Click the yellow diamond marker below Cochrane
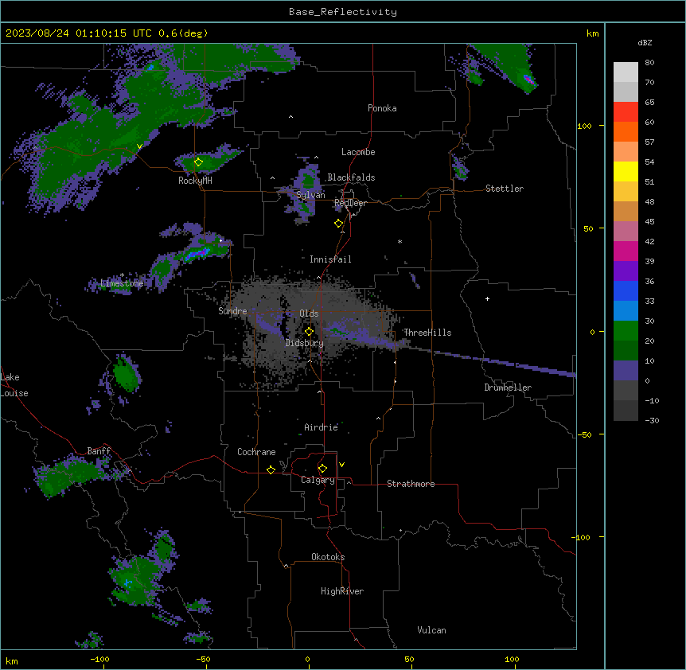Viewport: 686px width, 670px height. [271, 469]
